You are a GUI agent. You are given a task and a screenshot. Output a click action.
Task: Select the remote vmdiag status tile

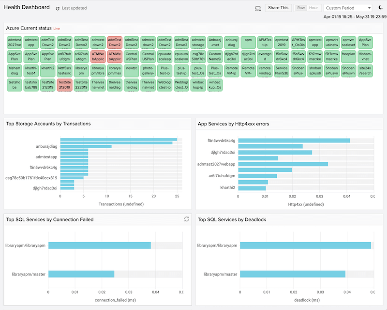[x=265, y=71]
